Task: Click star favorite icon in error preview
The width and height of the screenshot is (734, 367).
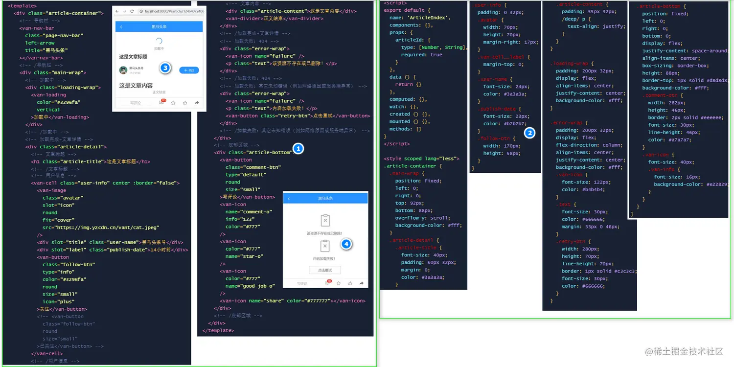Action: click(x=339, y=283)
